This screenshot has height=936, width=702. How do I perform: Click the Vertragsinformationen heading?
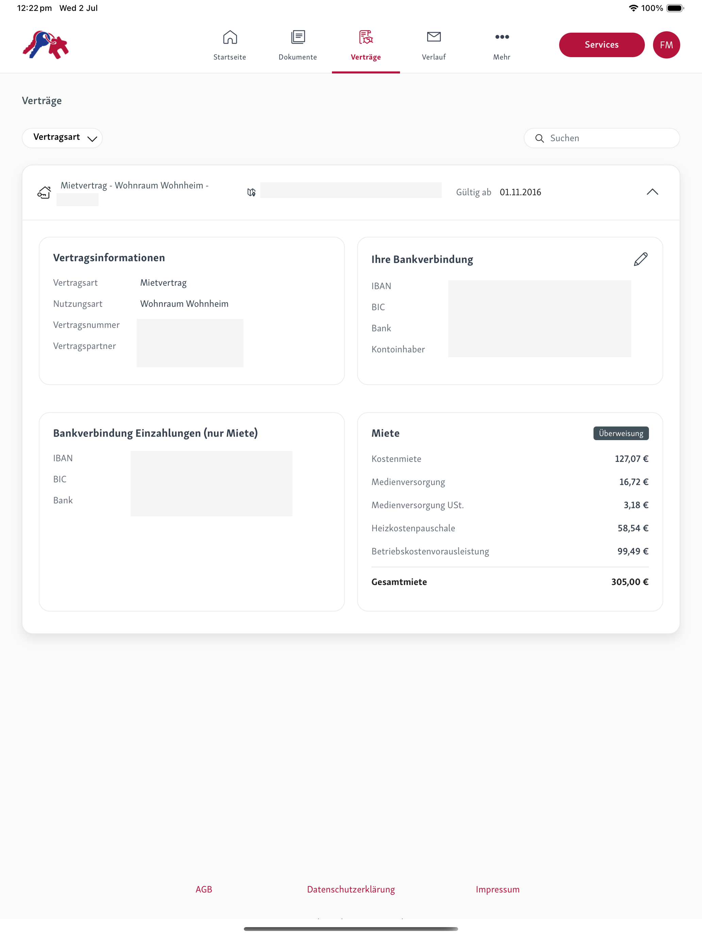[109, 258]
